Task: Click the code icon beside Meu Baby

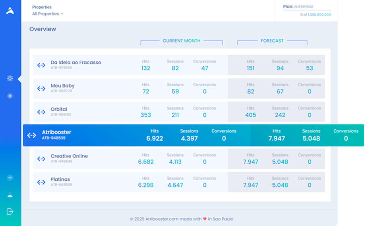Action: tap(41, 88)
